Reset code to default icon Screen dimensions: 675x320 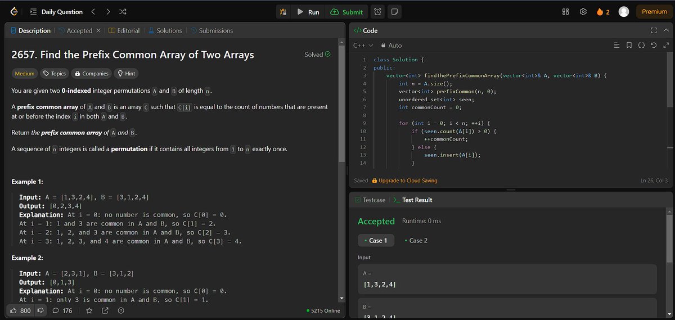(654, 45)
